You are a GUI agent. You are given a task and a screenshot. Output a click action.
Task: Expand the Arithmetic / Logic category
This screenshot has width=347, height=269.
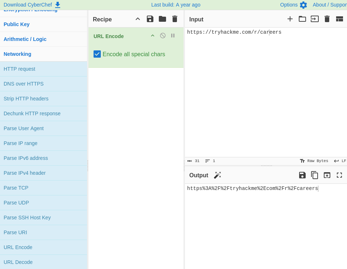pos(44,39)
